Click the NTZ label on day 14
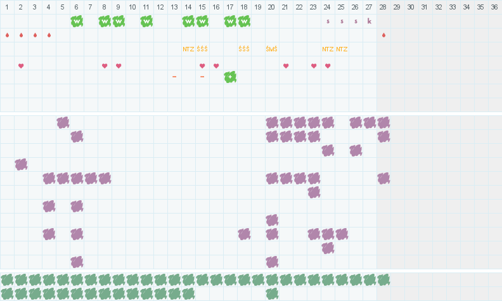 [188, 49]
